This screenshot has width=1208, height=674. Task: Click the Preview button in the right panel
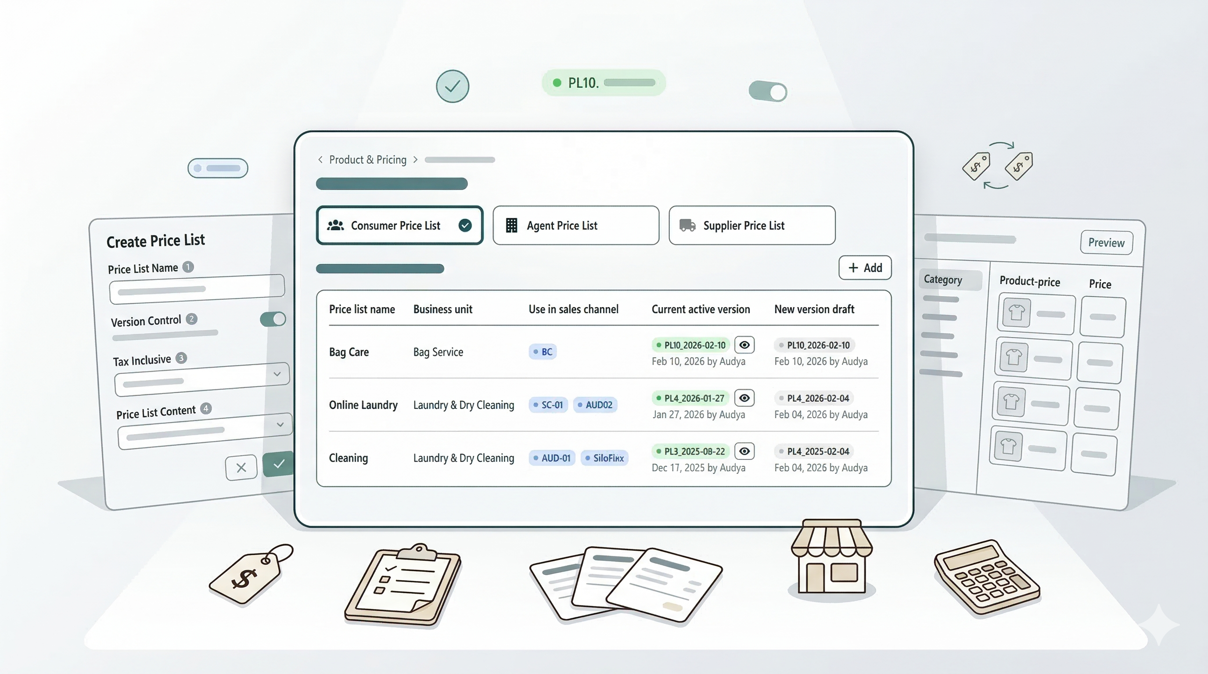[1106, 242]
